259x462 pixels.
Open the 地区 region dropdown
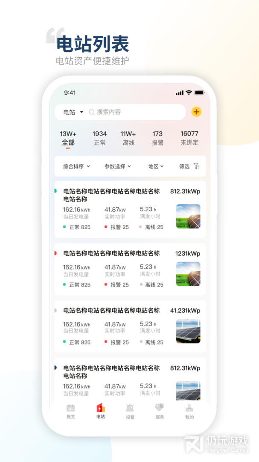pyautogui.click(x=156, y=166)
